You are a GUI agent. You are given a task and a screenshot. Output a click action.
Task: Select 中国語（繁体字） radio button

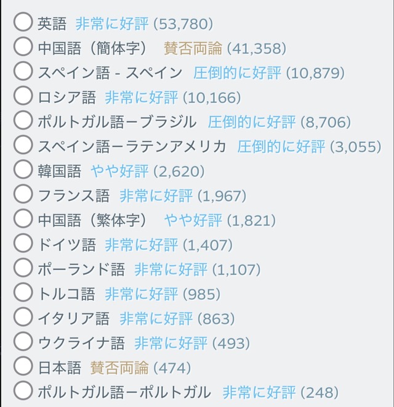coord(23,220)
